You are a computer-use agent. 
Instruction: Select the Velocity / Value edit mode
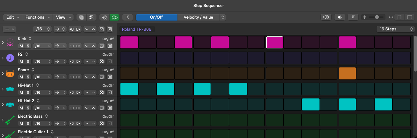(198, 17)
